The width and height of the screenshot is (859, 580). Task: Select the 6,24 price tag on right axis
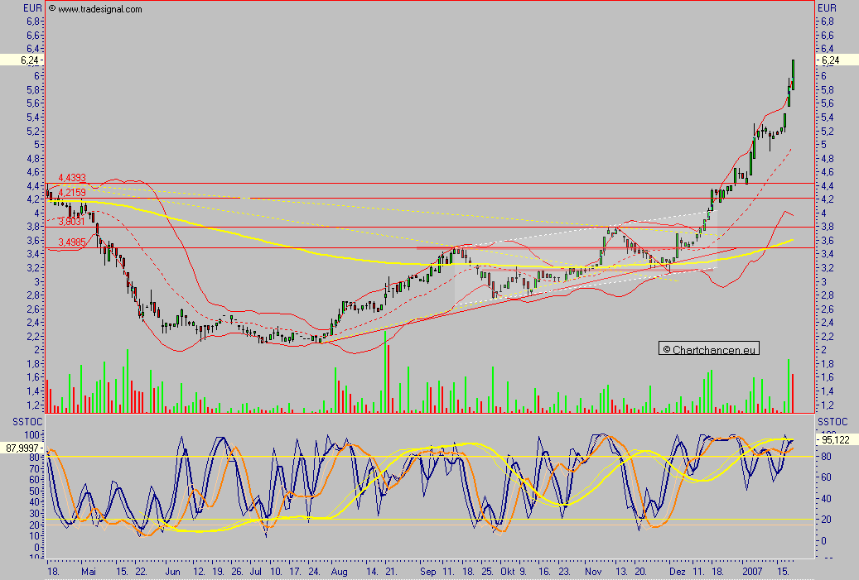tap(831, 60)
